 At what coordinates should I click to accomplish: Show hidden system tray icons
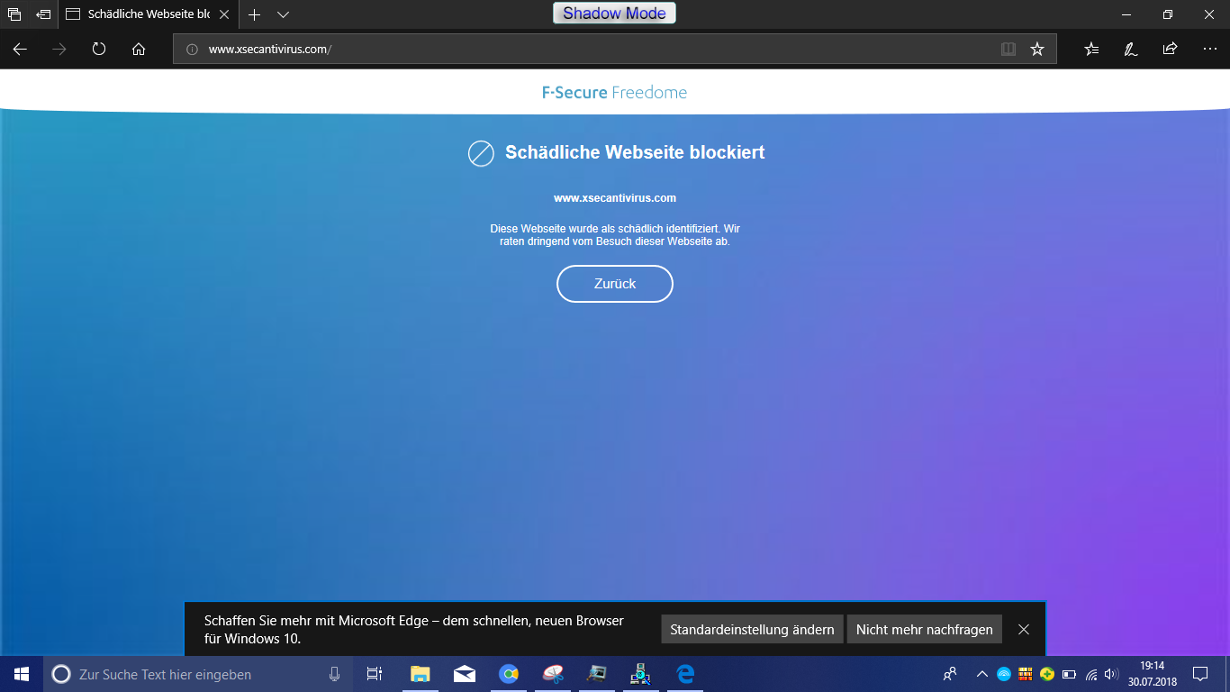tap(982, 674)
